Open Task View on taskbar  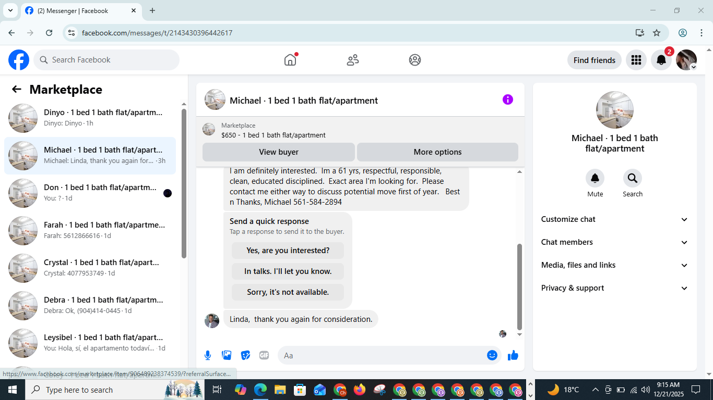click(x=217, y=390)
